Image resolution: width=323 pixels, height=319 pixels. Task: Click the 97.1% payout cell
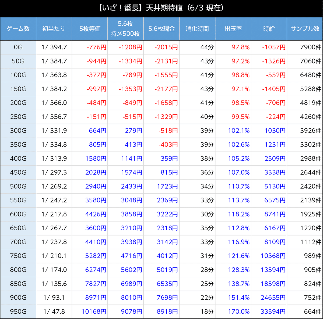click(x=233, y=89)
